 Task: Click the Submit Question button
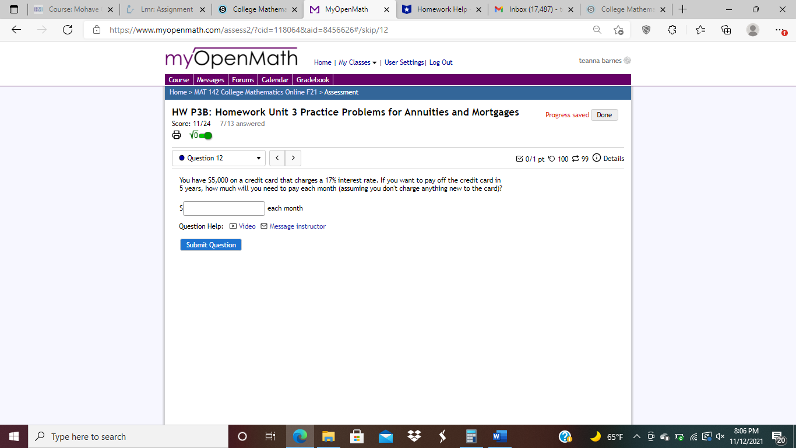coord(211,244)
